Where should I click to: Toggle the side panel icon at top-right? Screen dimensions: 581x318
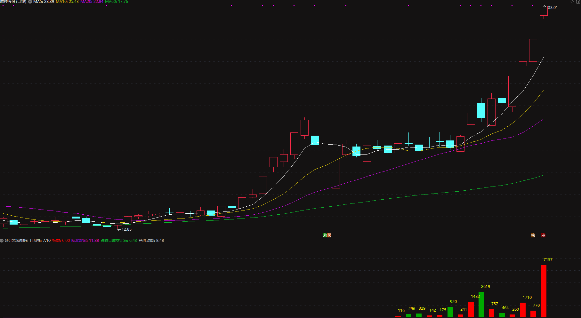point(578,2)
